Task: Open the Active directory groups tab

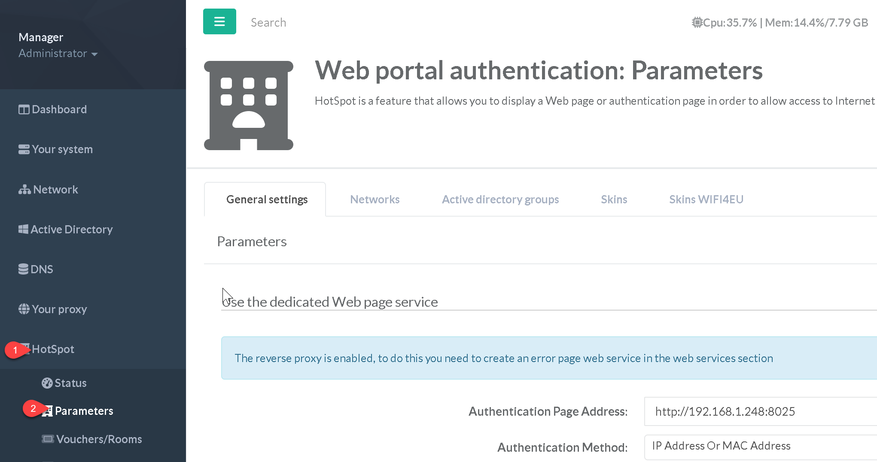Action: coord(500,199)
